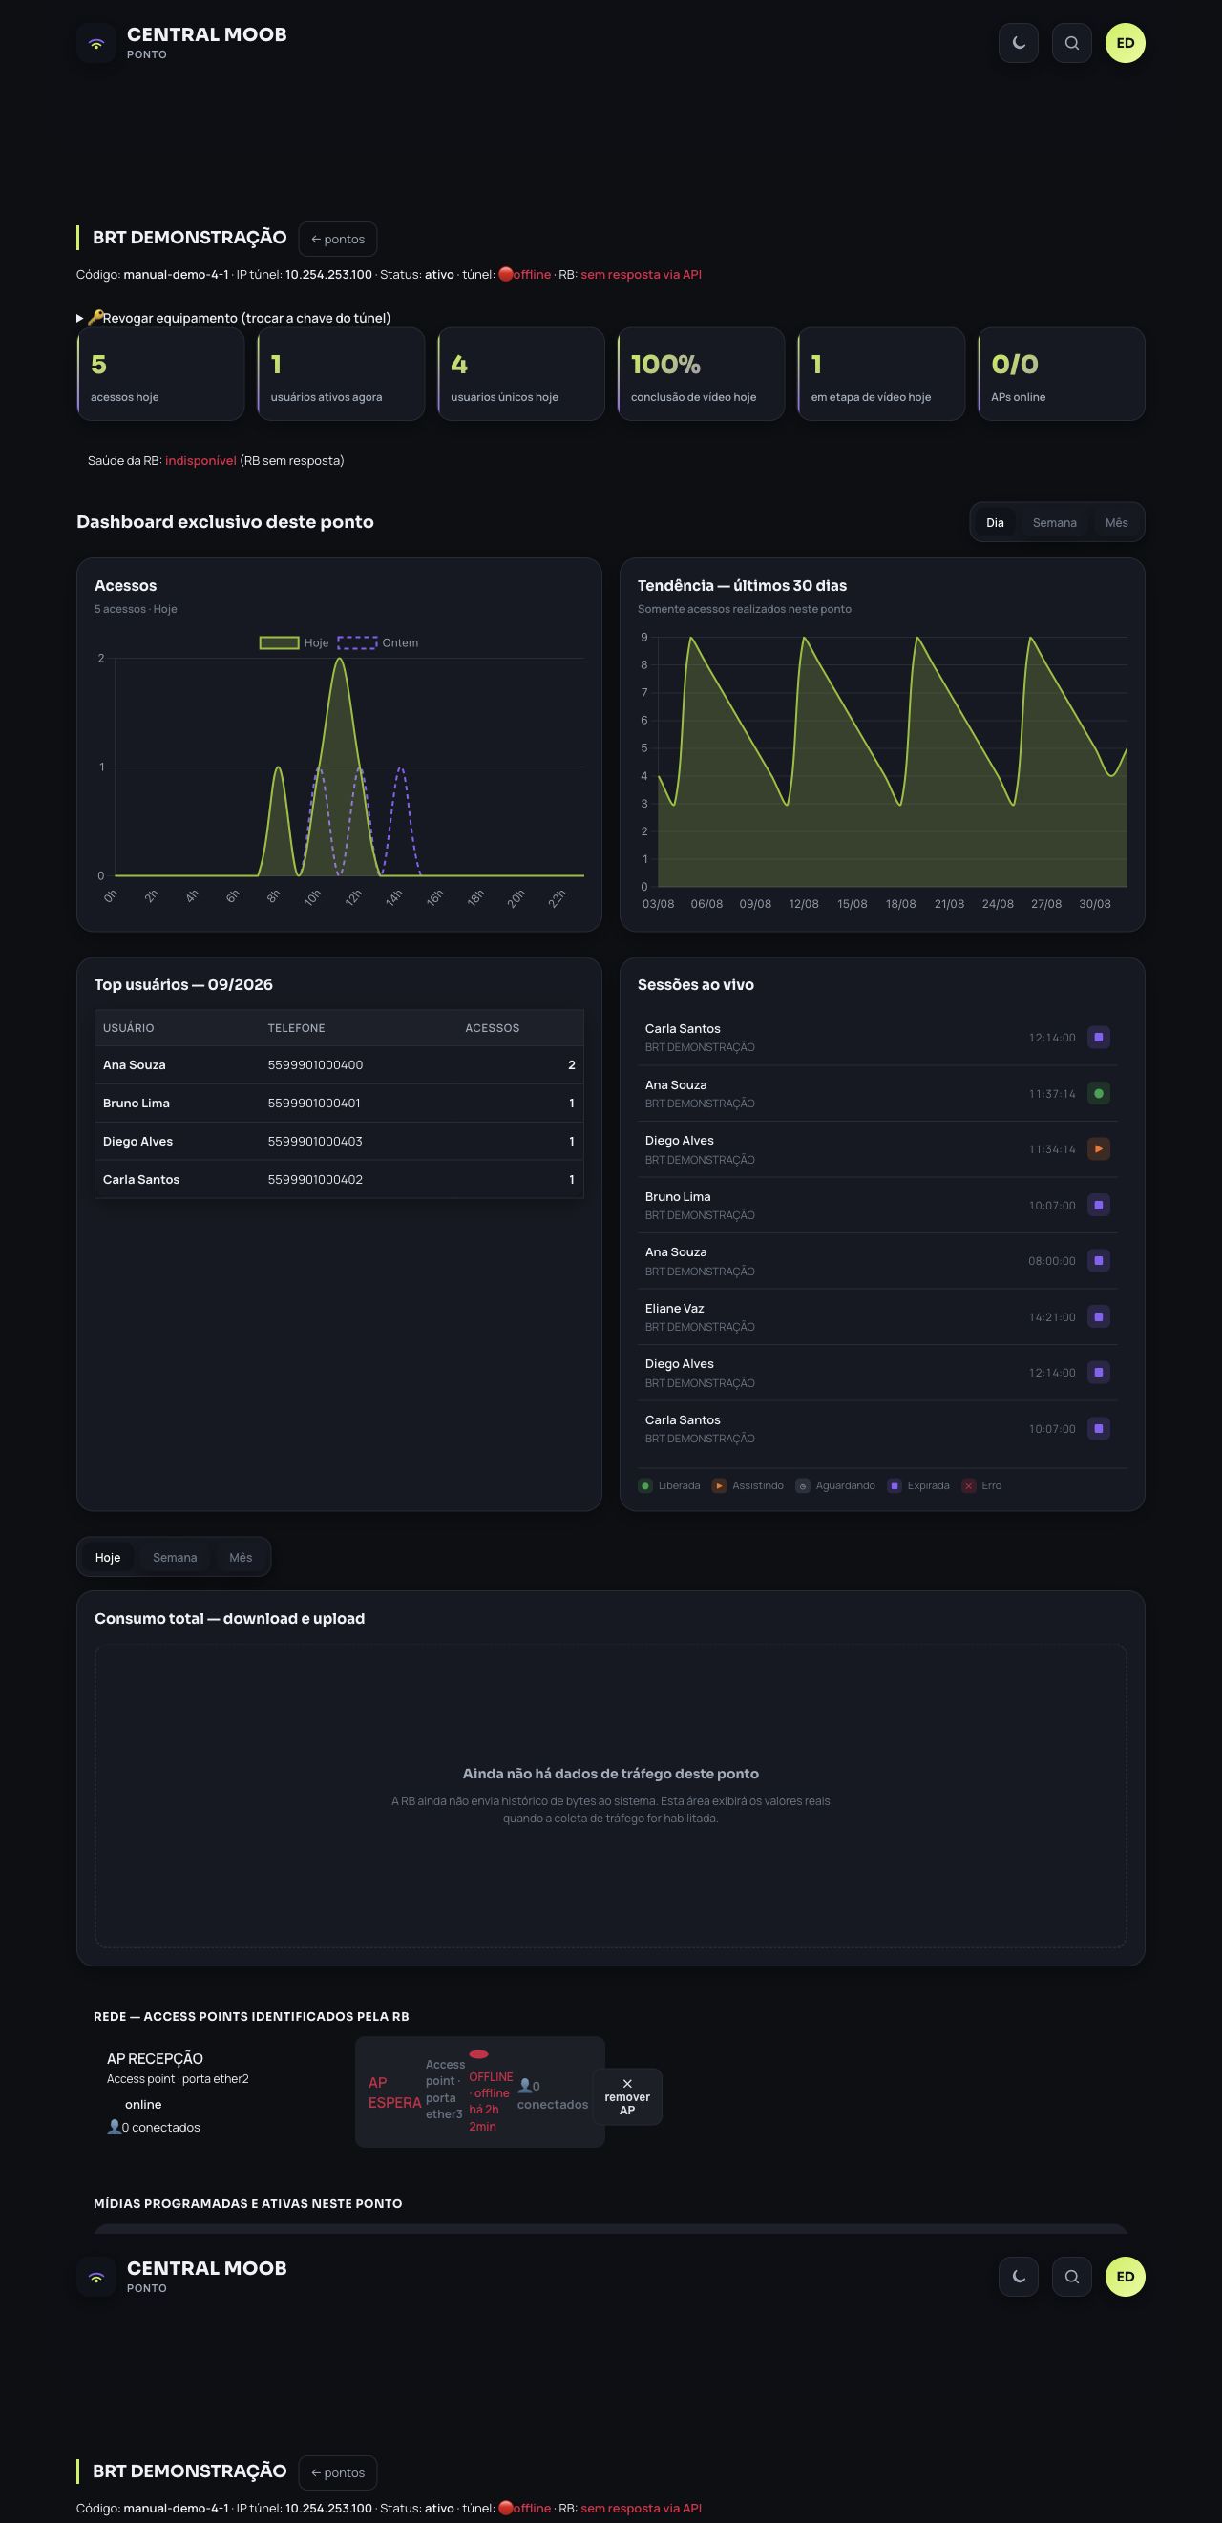Click first 'sem resposta via API' RB status
Viewport: 1222px width, 2523px height.
point(642,274)
